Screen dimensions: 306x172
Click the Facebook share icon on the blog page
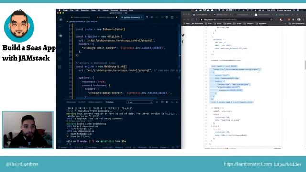[182, 42]
